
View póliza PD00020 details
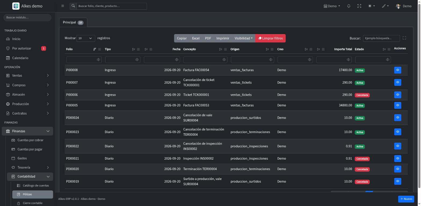click(398, 169)
